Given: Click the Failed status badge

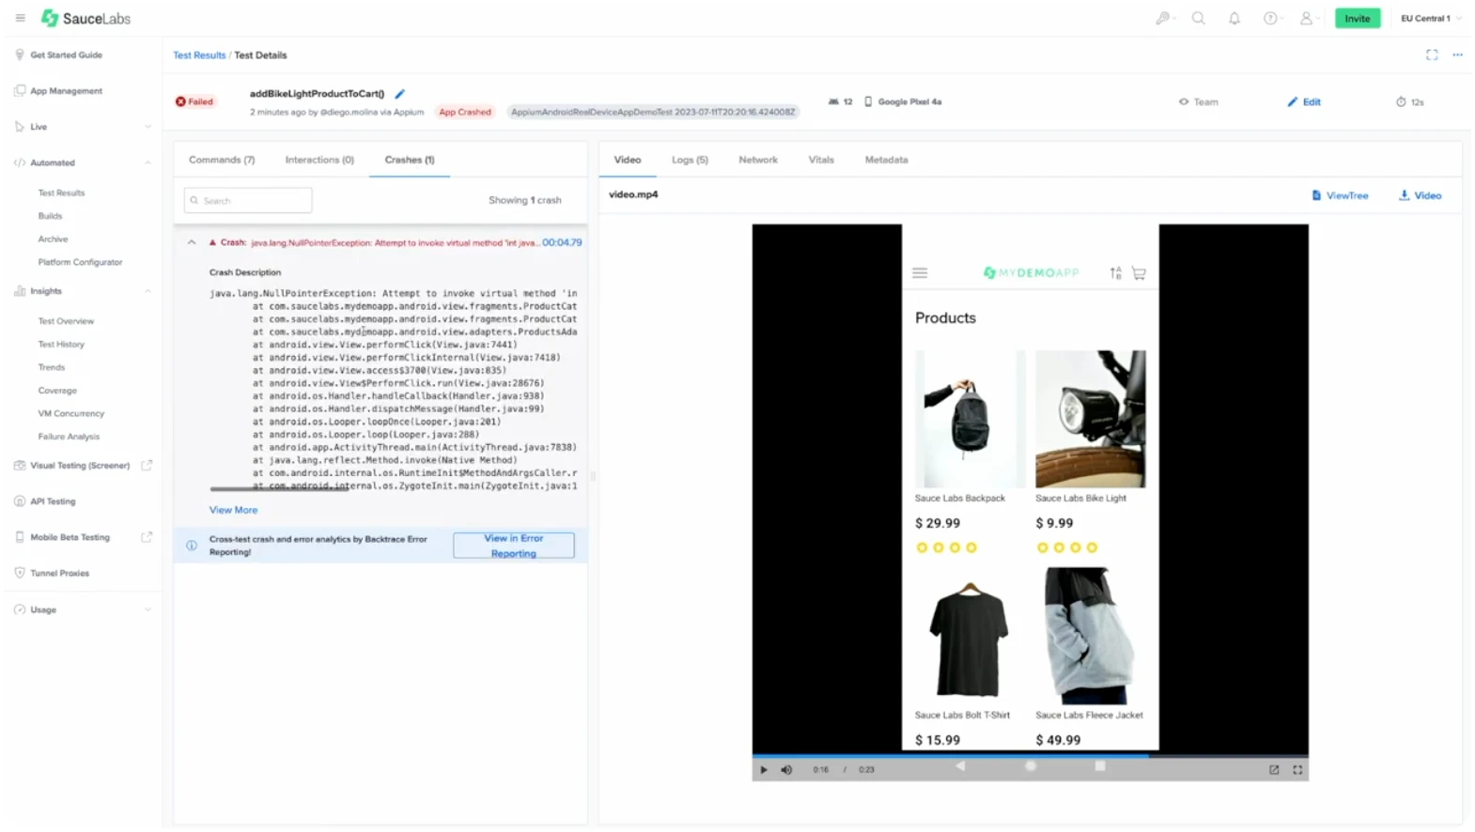Looking at the screenshot, I should (x=194, y=101).
